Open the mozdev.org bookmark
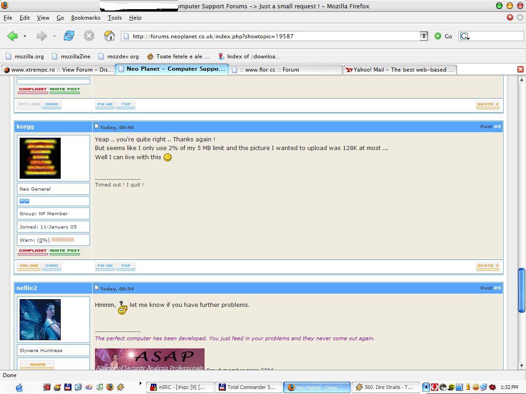 tap(119, 56)
